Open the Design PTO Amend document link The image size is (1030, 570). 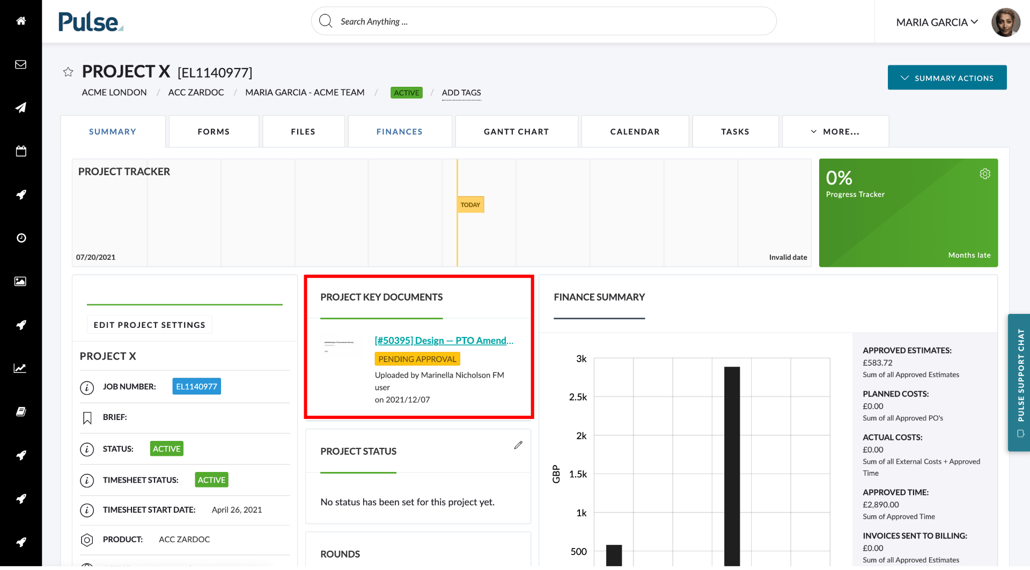(444, 341)
